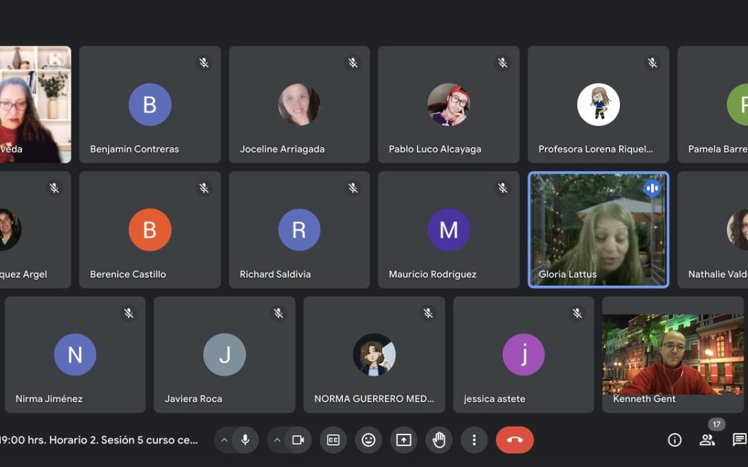Click the name label Richard Saldivia

[275, 274]
